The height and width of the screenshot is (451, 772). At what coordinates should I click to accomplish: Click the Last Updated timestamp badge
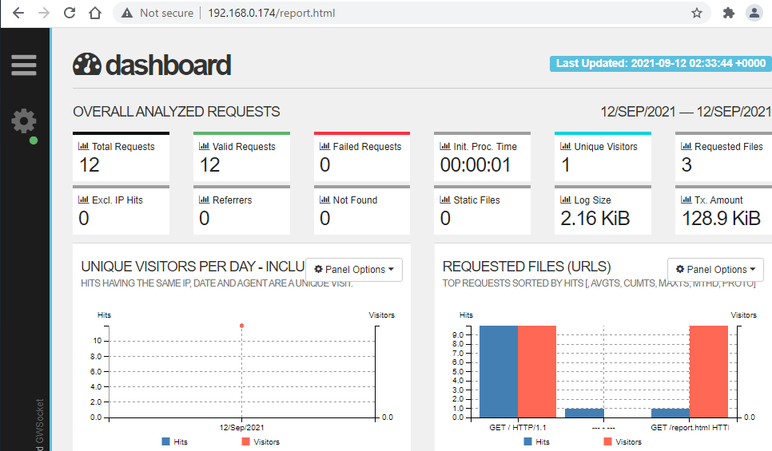point(660,64)
